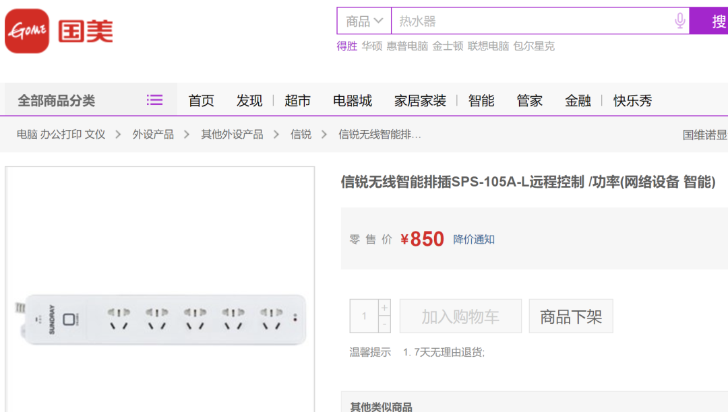Open breadcrumb 外设产品
This screenshot has height=412, width=728.
[x=153, y=135]
